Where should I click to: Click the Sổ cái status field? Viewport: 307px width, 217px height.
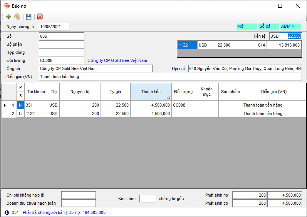(x=268, y=27)
